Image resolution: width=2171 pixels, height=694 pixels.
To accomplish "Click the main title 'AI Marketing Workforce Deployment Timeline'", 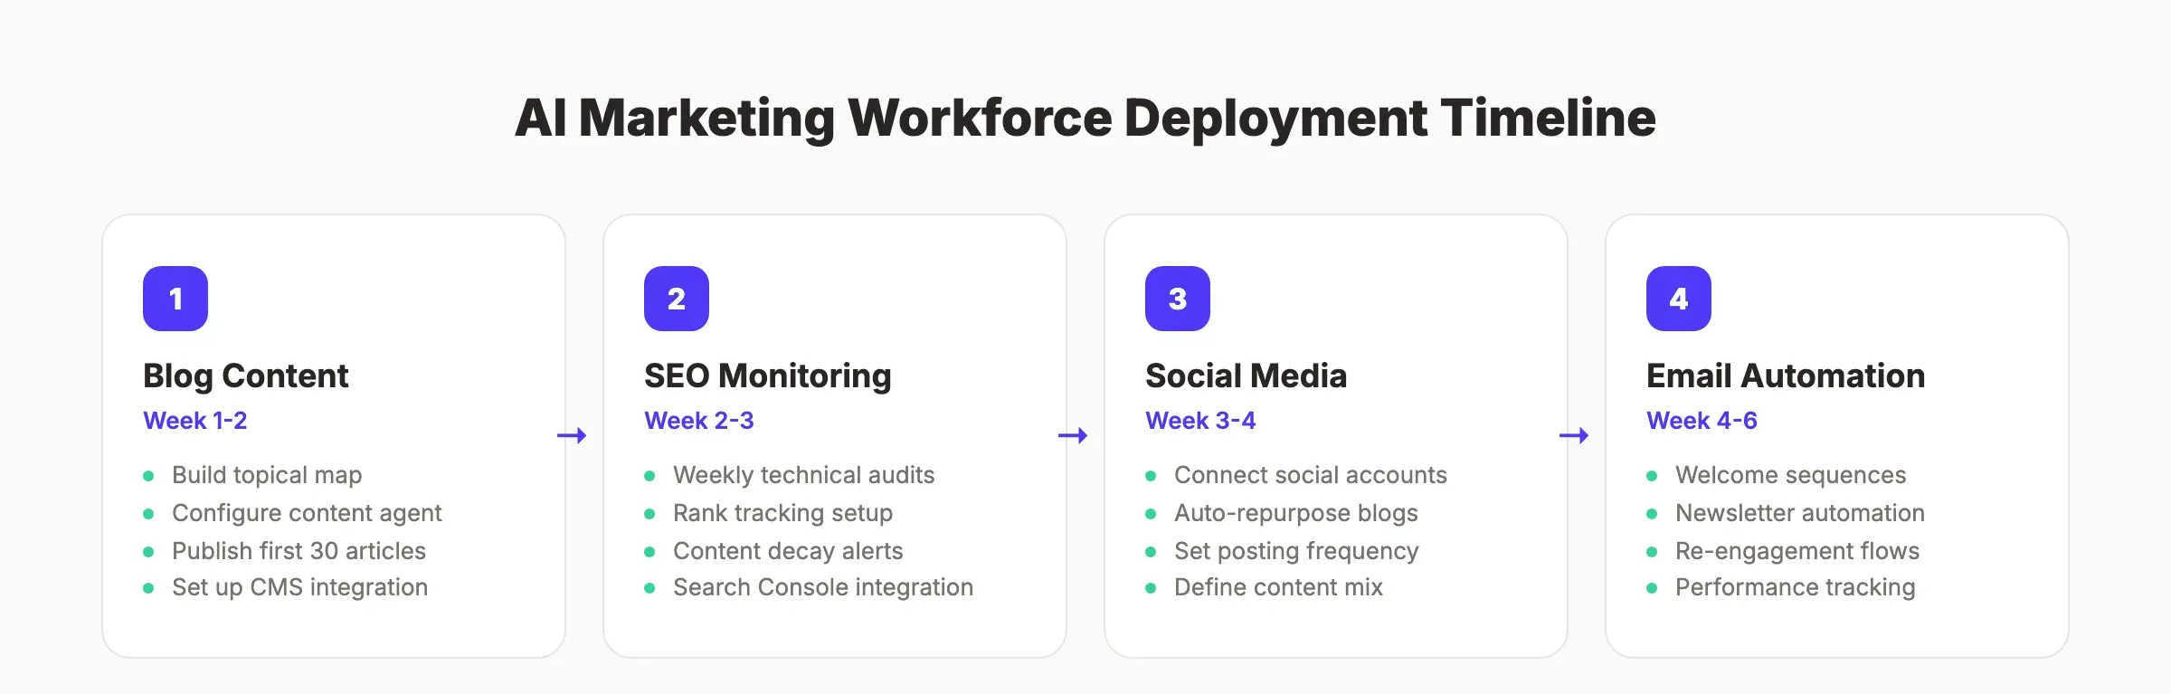I will click(x=1085, y=119).
